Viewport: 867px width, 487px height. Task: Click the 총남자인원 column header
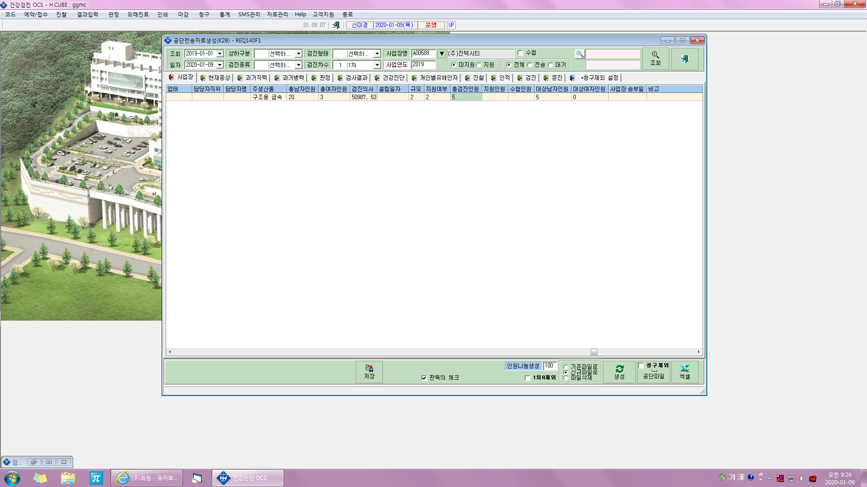tap(302, 89)
